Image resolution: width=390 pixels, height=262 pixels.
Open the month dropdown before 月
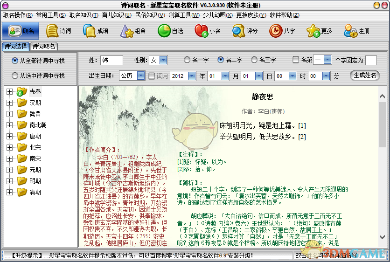[225, 76]
